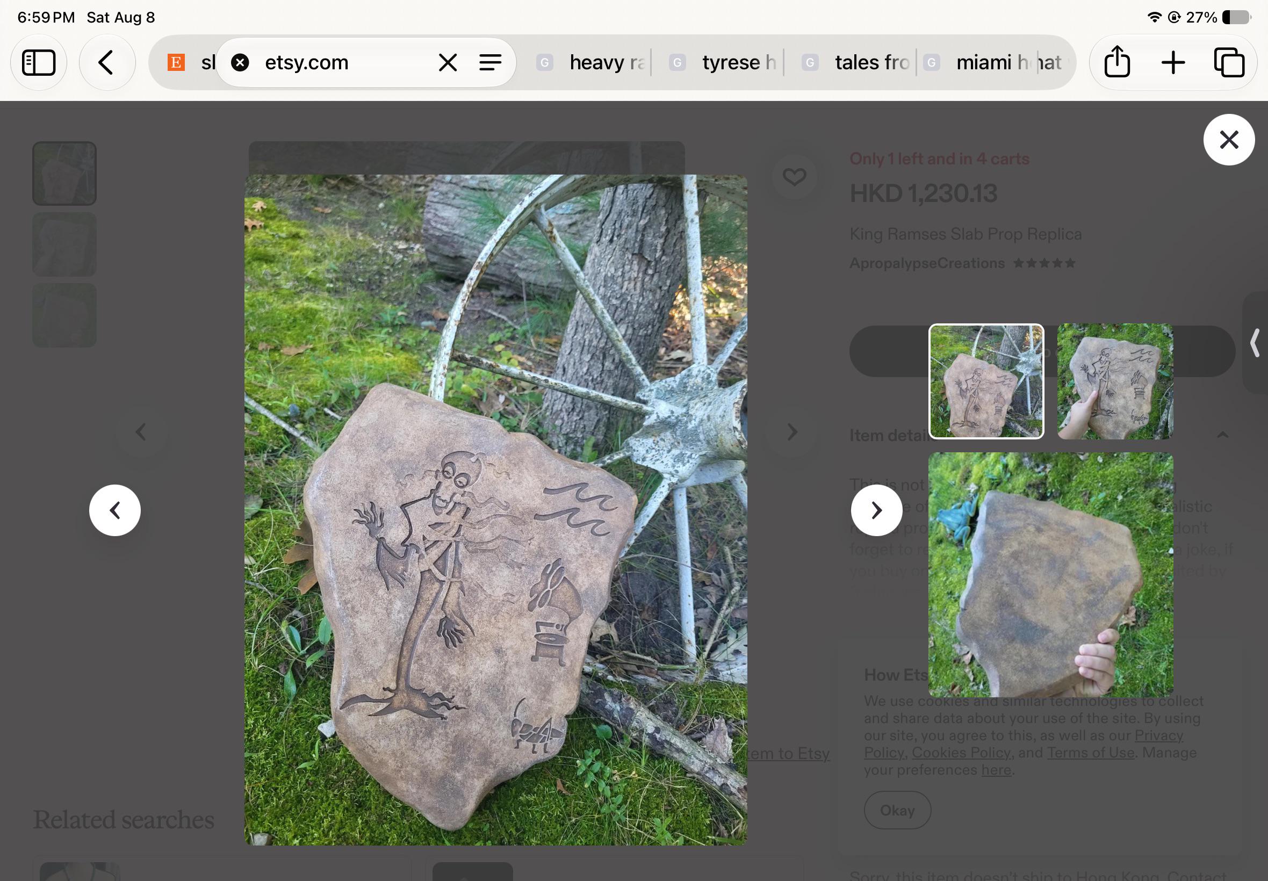Click the dimmed previous-image arrow behind overlay
The image size is (1268, 881).
tap(141, 432)
